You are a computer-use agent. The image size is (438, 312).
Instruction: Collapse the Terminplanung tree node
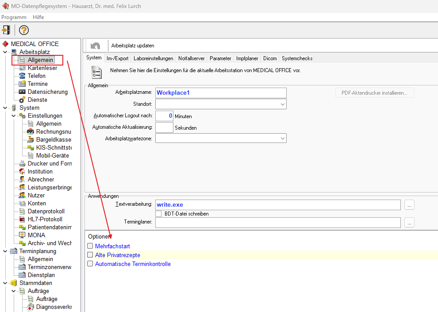click(5, 251)
